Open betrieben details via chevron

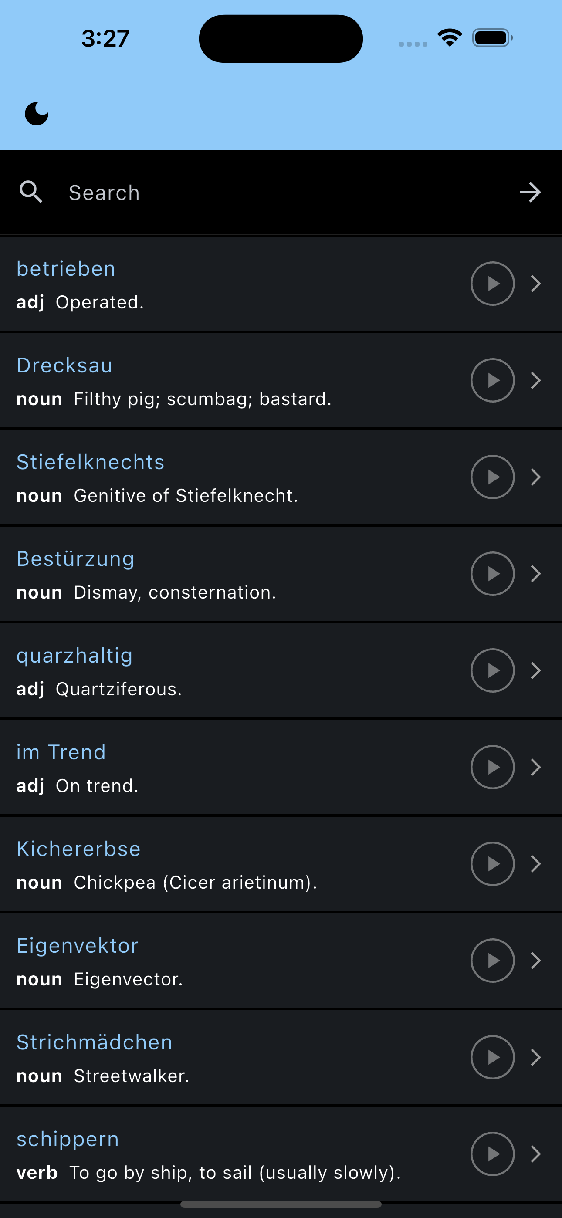535,284
